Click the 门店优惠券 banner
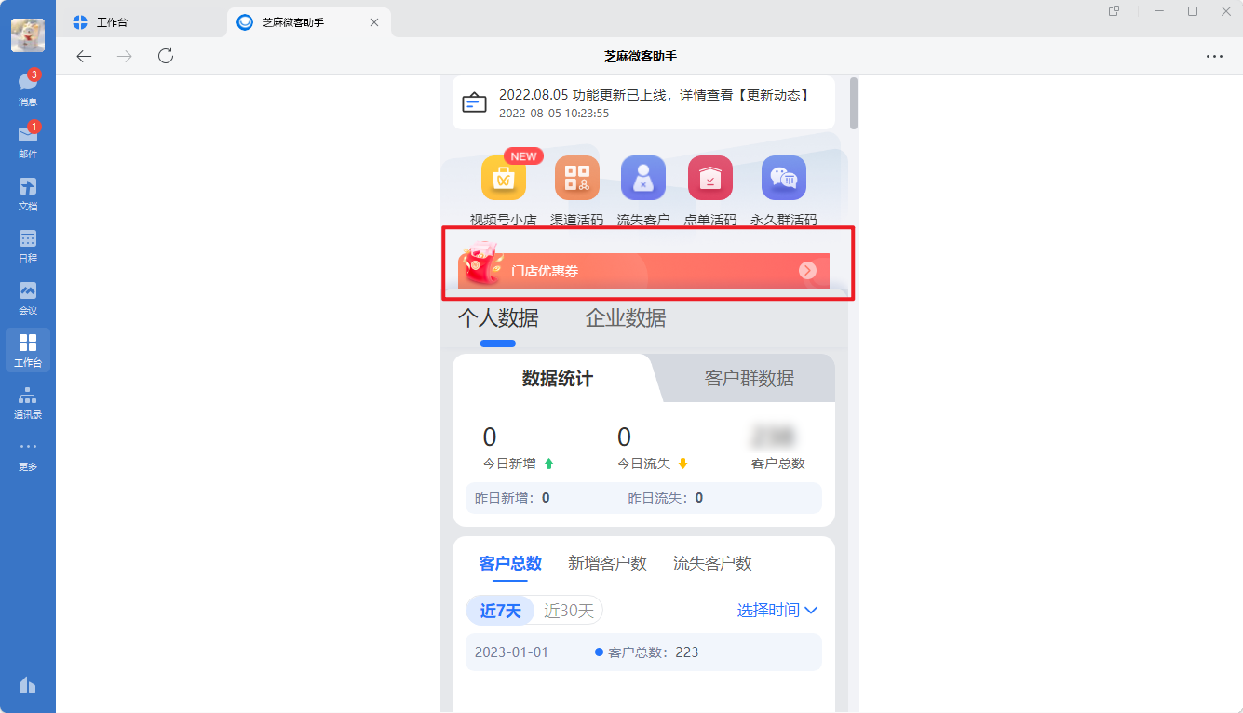The image size is (1243, 713). [x=643, y=271]
